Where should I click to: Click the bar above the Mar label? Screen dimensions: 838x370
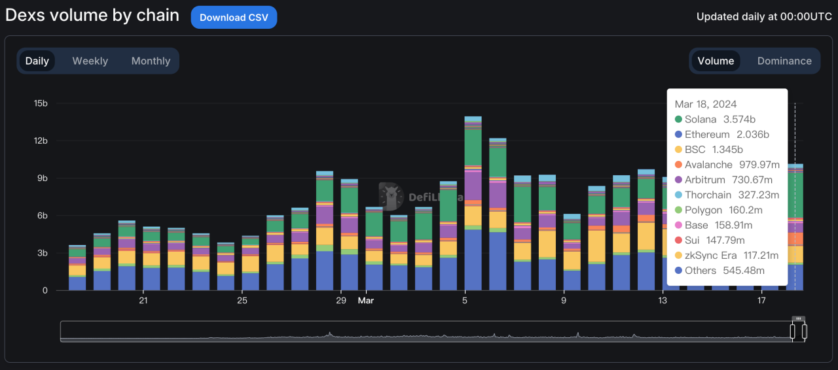tap(374, 248)
